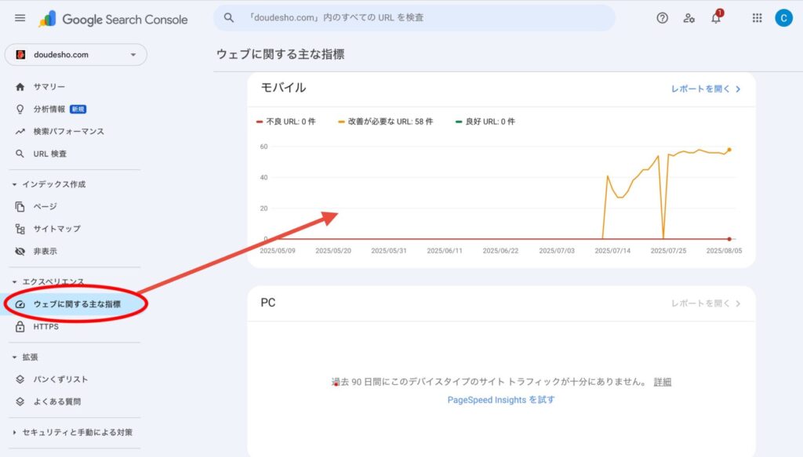Open the notifications bell

pyautogui.click(x=715, y=18)
